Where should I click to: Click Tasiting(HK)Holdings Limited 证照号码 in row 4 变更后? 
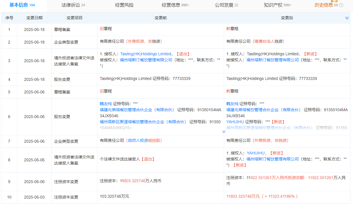point(272,79)
